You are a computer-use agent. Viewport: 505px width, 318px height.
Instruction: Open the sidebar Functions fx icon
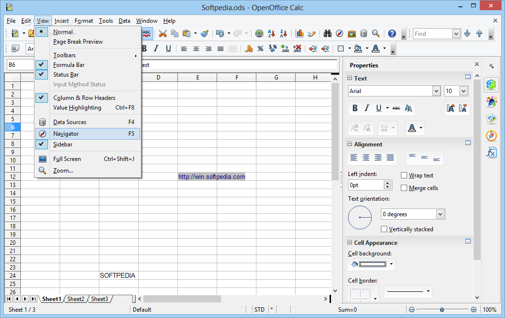coord(491,152)
